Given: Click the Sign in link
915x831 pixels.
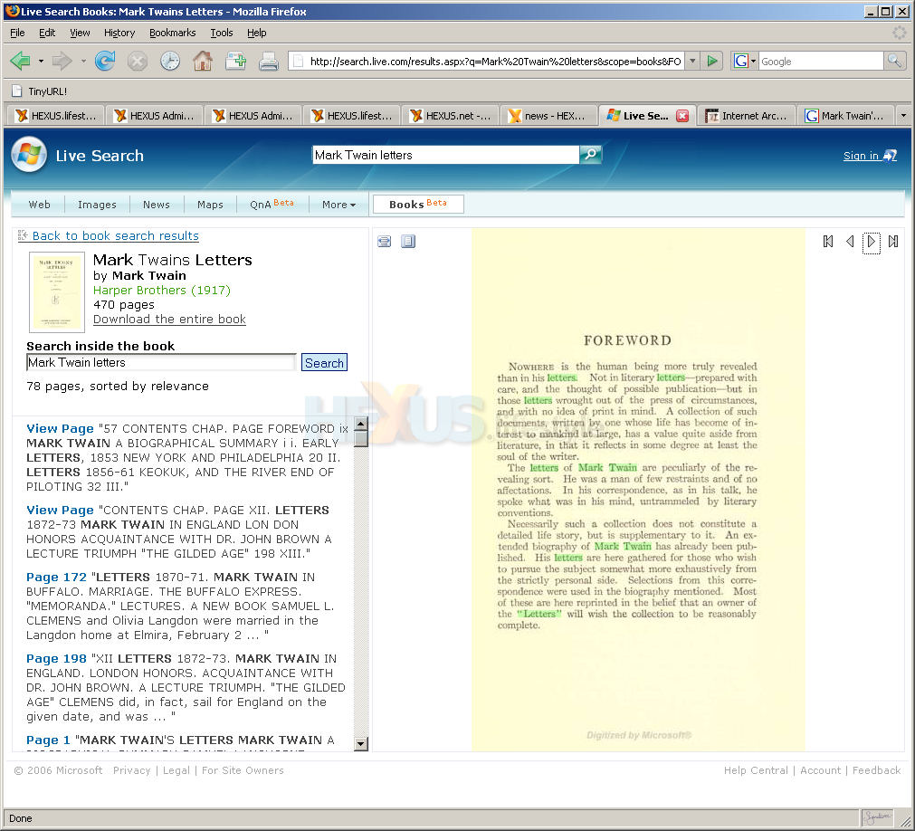Looking at the screenshot, I should [861, 155].
